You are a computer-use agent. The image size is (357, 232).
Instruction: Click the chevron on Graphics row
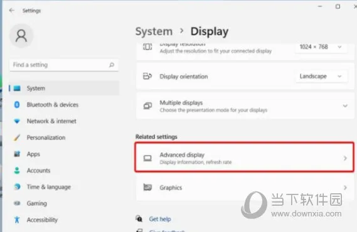pos(345,188)
